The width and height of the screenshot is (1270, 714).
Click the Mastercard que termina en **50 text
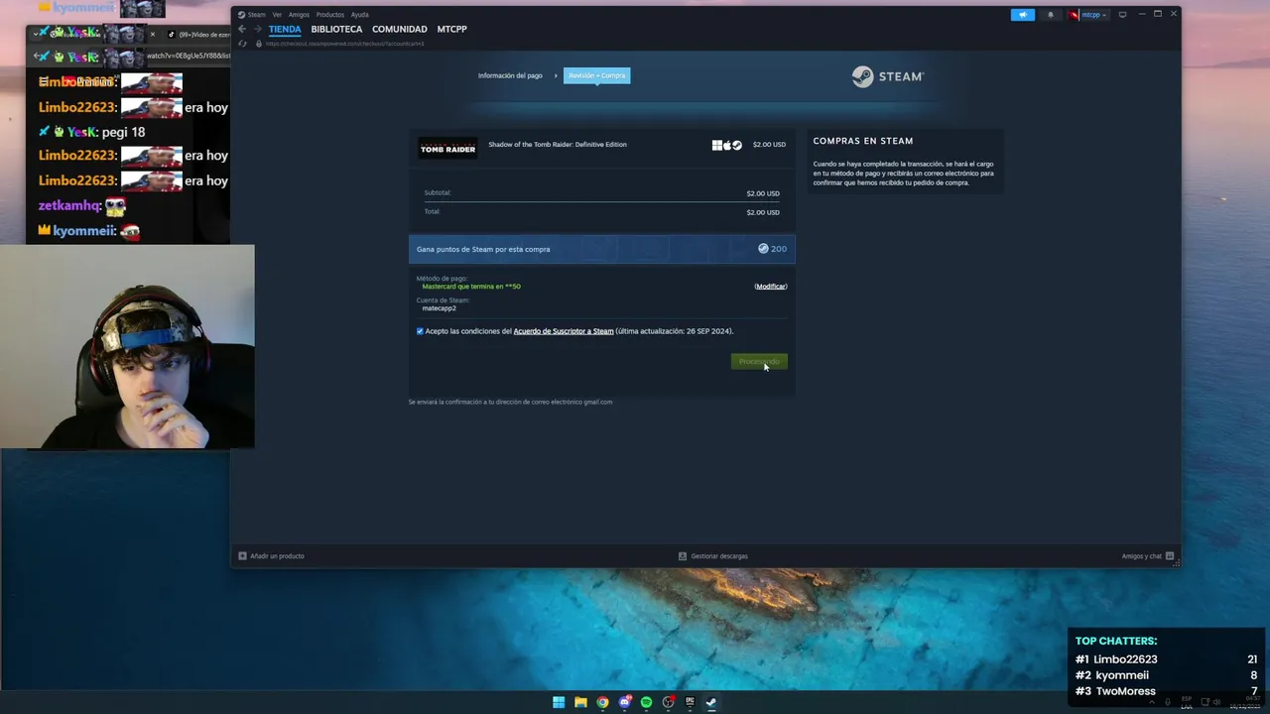pyautogui.click(x=471, y=287)
